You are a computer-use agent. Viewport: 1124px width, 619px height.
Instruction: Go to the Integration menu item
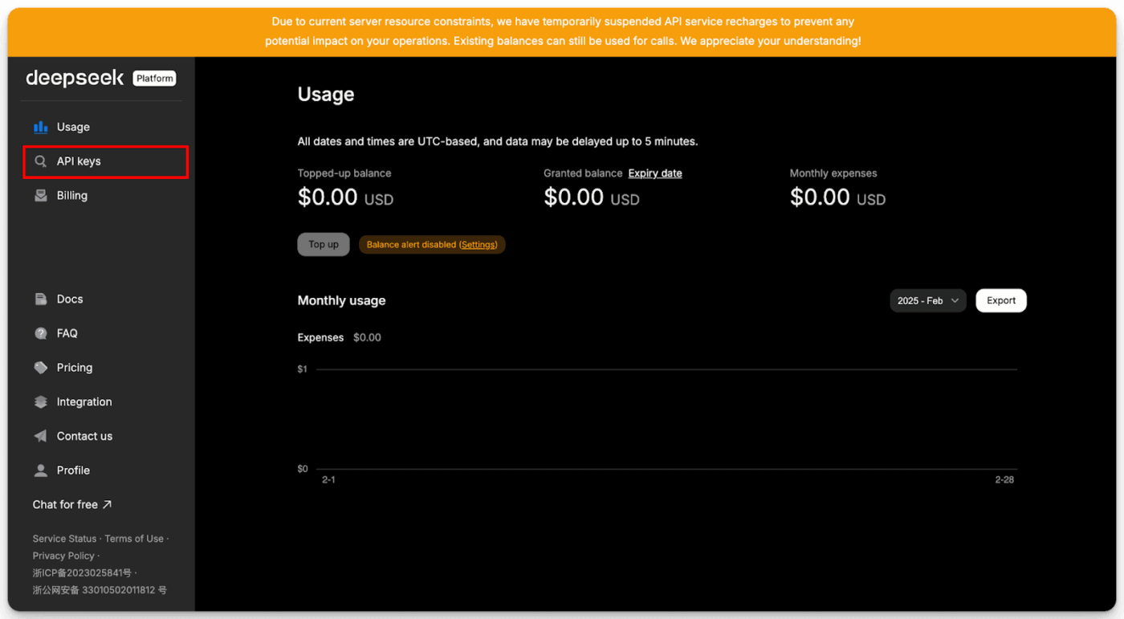click(84, 402)
